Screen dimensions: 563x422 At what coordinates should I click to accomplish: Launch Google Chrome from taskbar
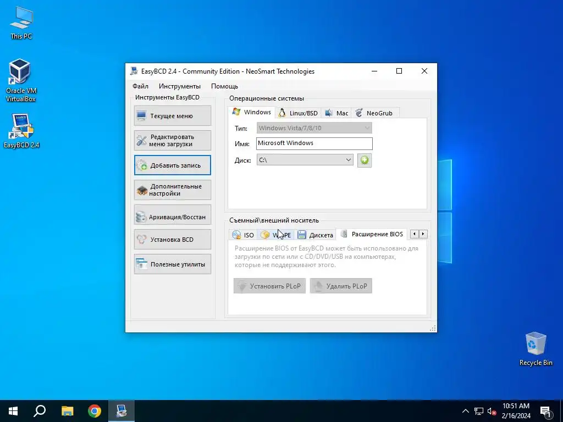pyautogui.click(x=95, y=411)
